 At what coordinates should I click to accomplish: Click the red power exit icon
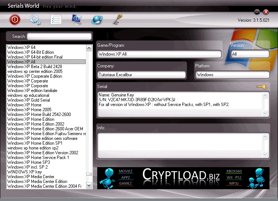[x=15, y=20]
